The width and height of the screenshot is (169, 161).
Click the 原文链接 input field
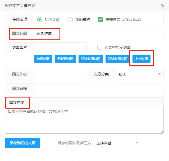[98, 88]
